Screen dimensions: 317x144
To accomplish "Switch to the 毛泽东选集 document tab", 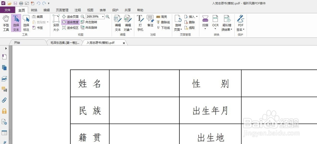I will tap(65, 43).
